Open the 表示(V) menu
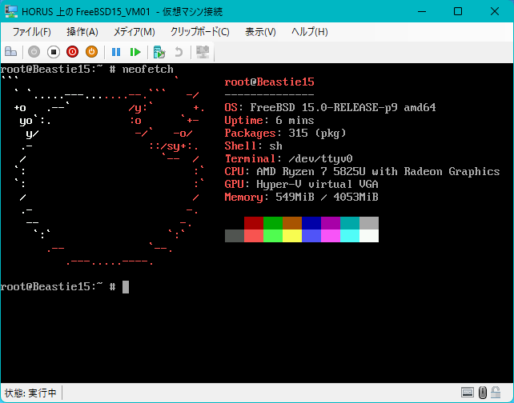Screen dimensions: 514x403 (260, 32)
